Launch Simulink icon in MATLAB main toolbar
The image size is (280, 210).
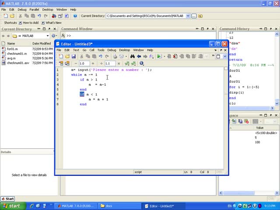[x=54, y=16]
